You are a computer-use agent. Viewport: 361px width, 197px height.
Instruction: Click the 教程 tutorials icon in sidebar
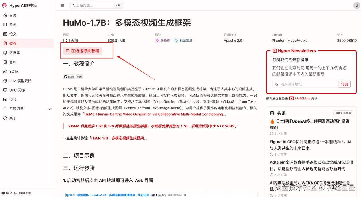(5, 43)
